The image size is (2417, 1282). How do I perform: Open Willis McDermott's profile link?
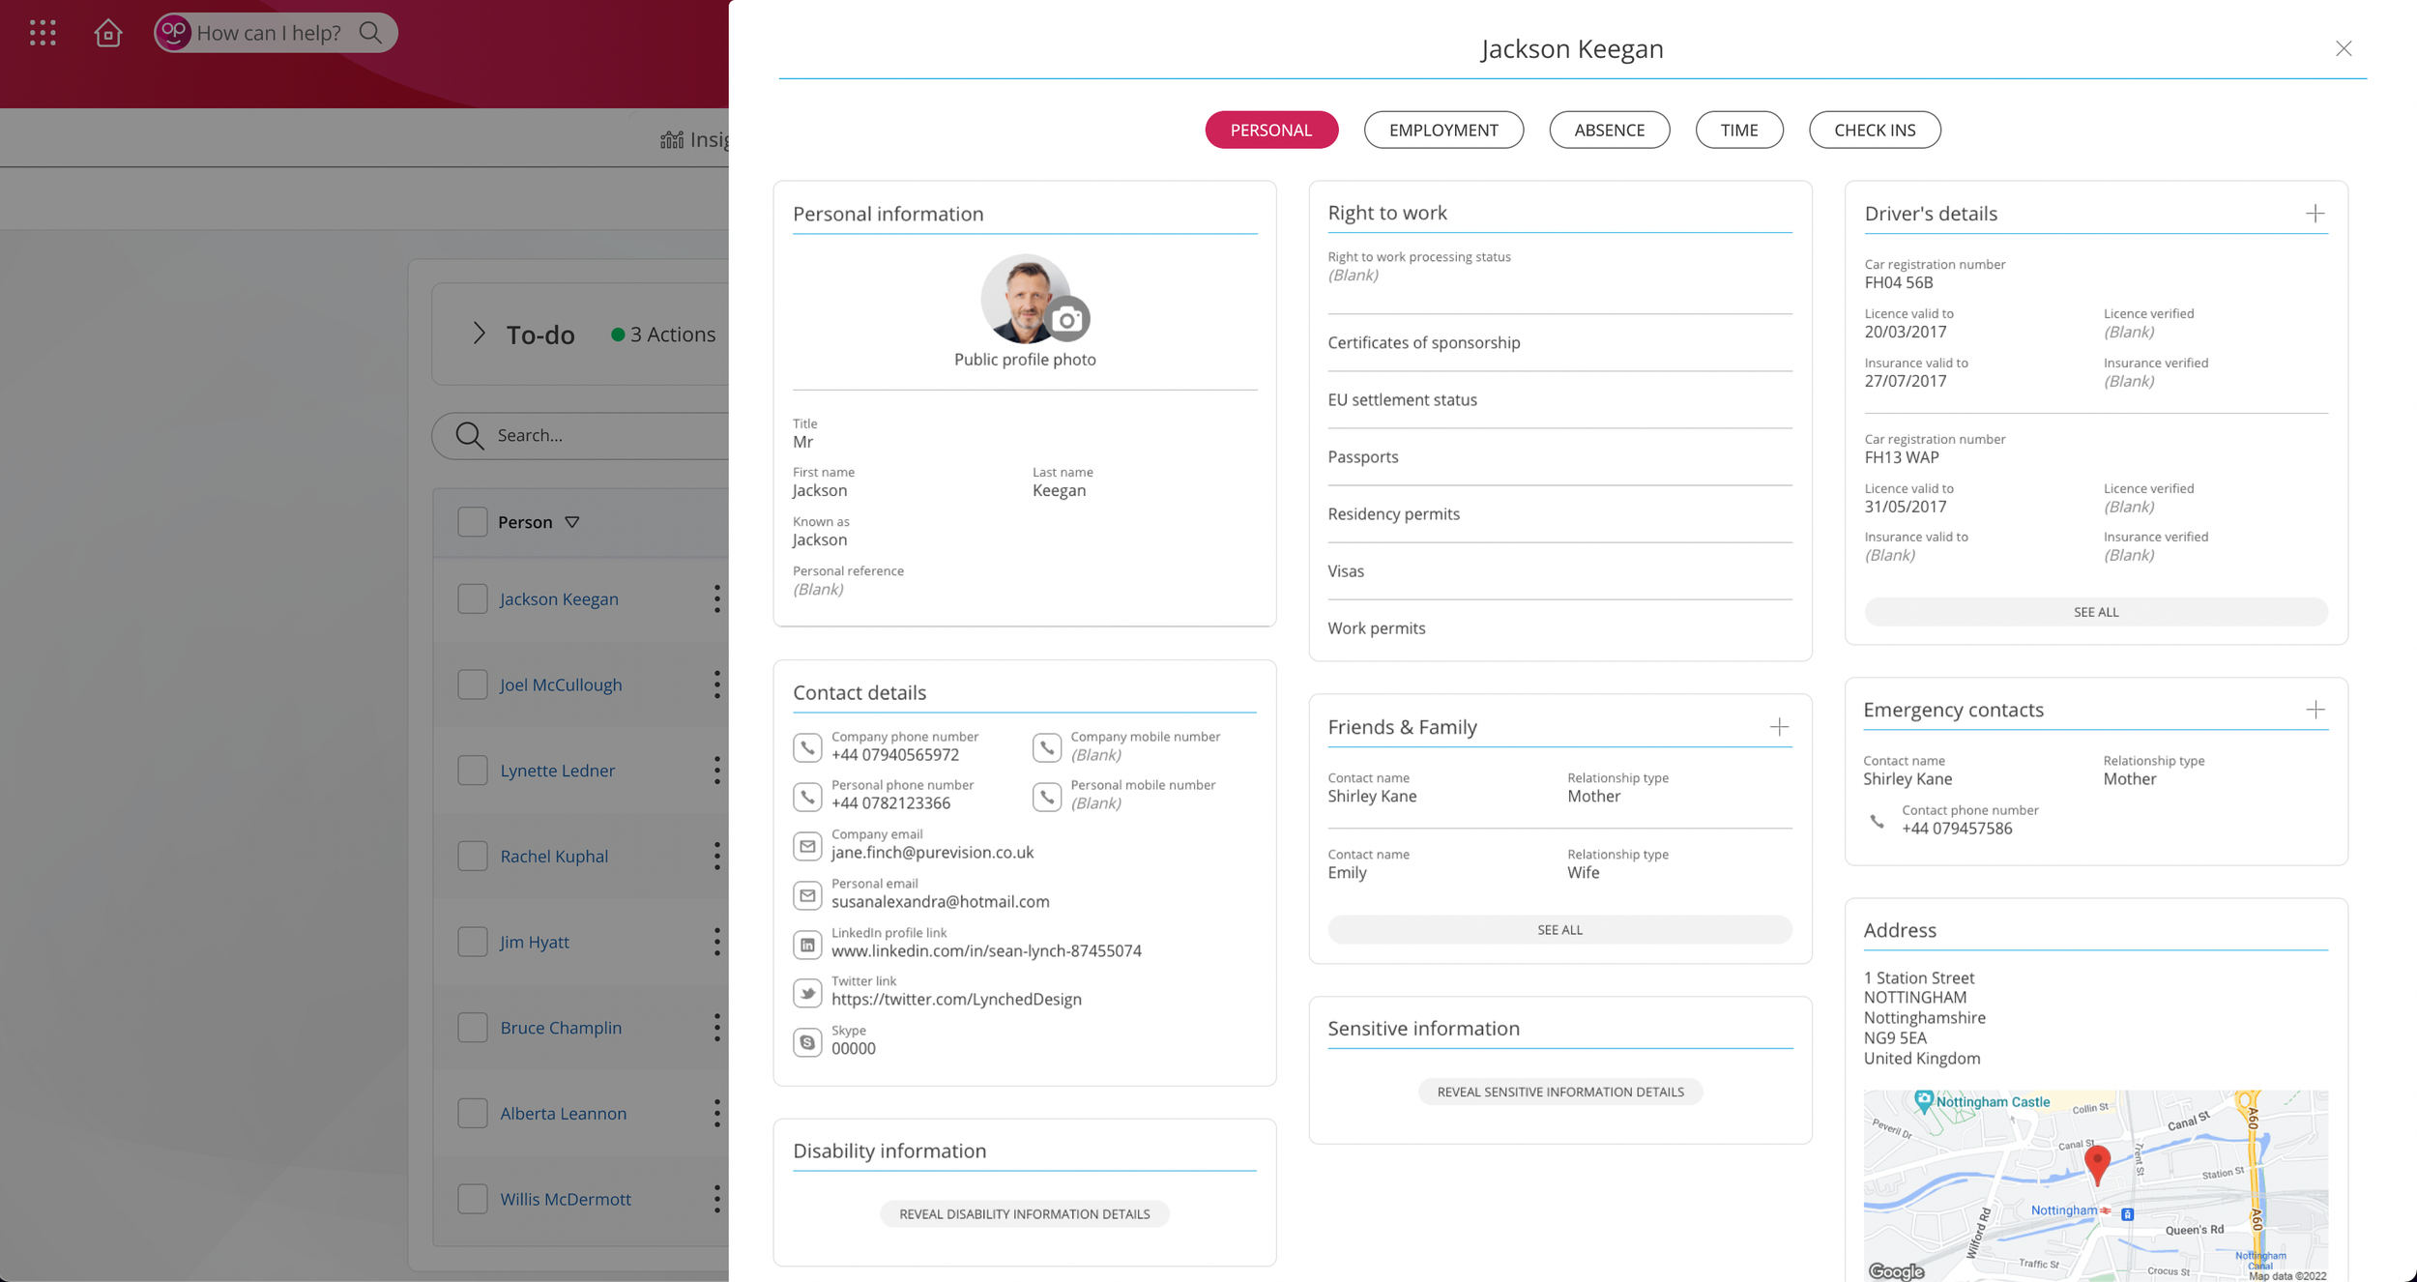tap(565, 1200)
